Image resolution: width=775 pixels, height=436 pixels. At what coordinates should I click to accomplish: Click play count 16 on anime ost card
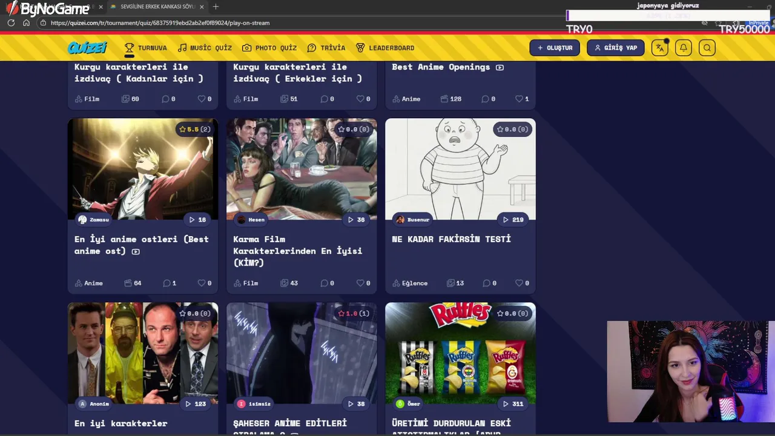[197, 219]
